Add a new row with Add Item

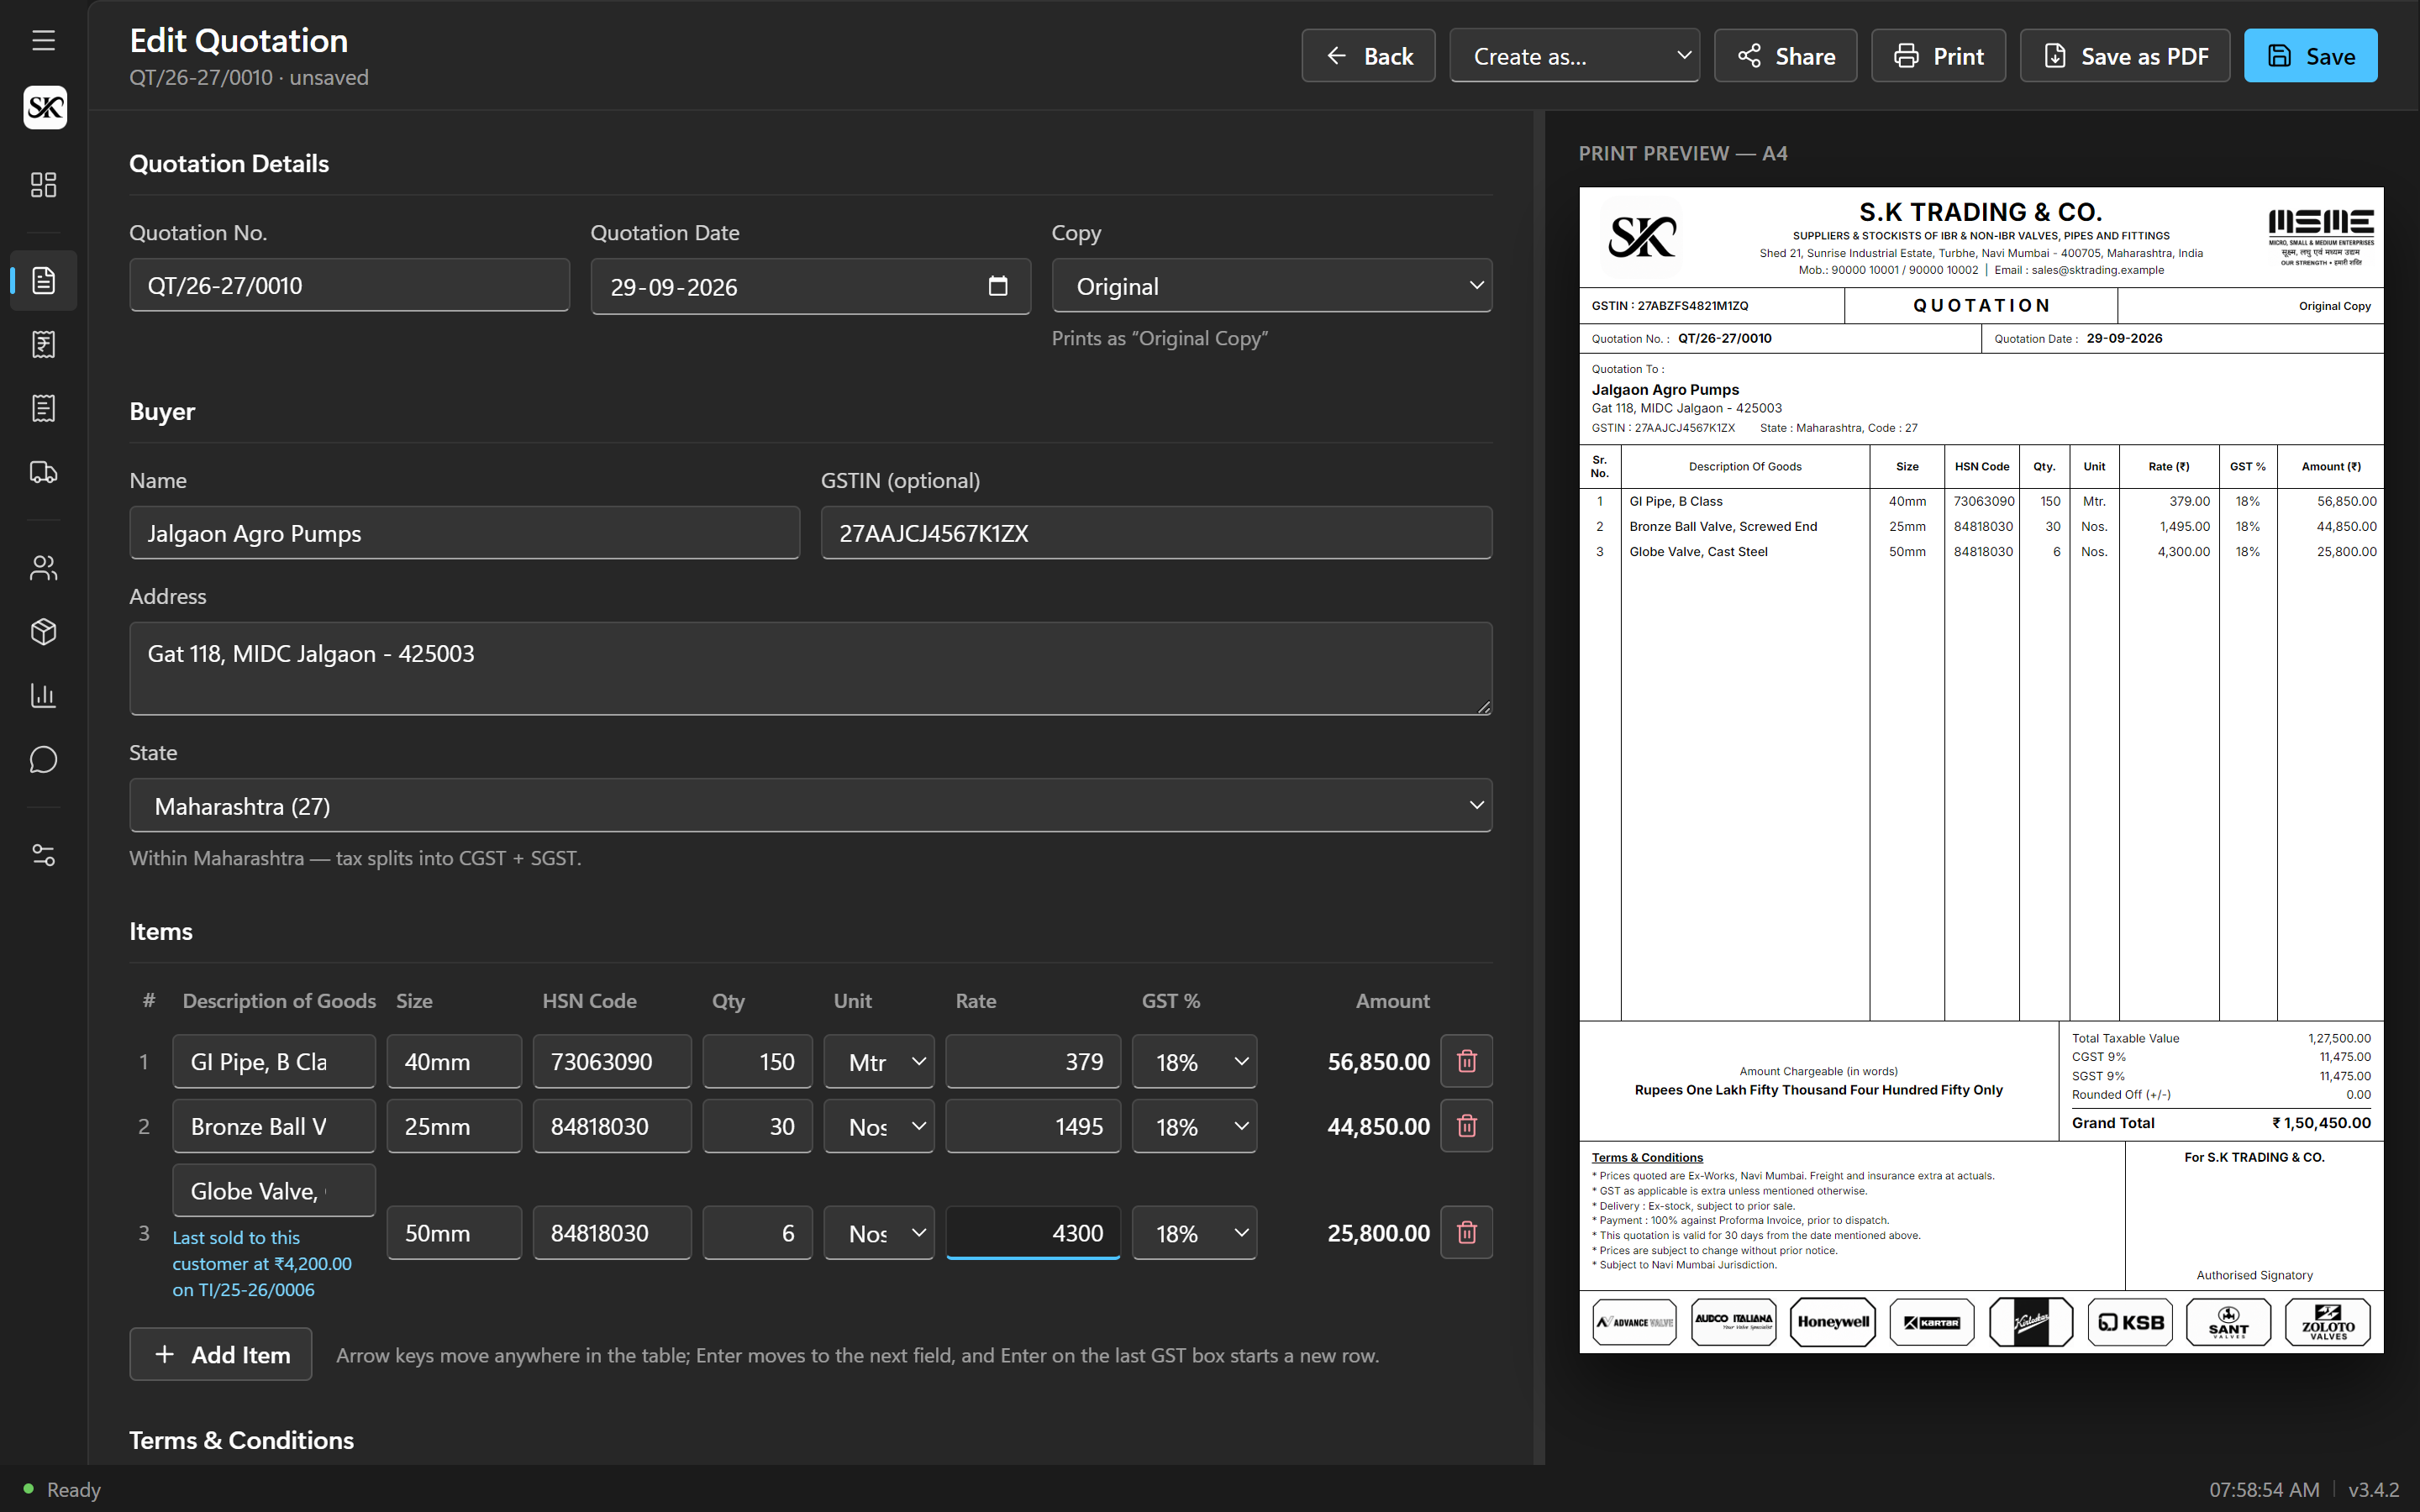coord(220,1354)
